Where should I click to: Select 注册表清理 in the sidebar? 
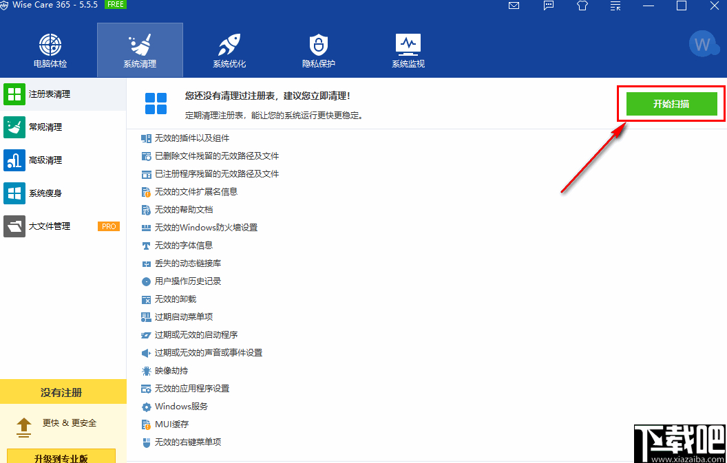click(63, 94)
